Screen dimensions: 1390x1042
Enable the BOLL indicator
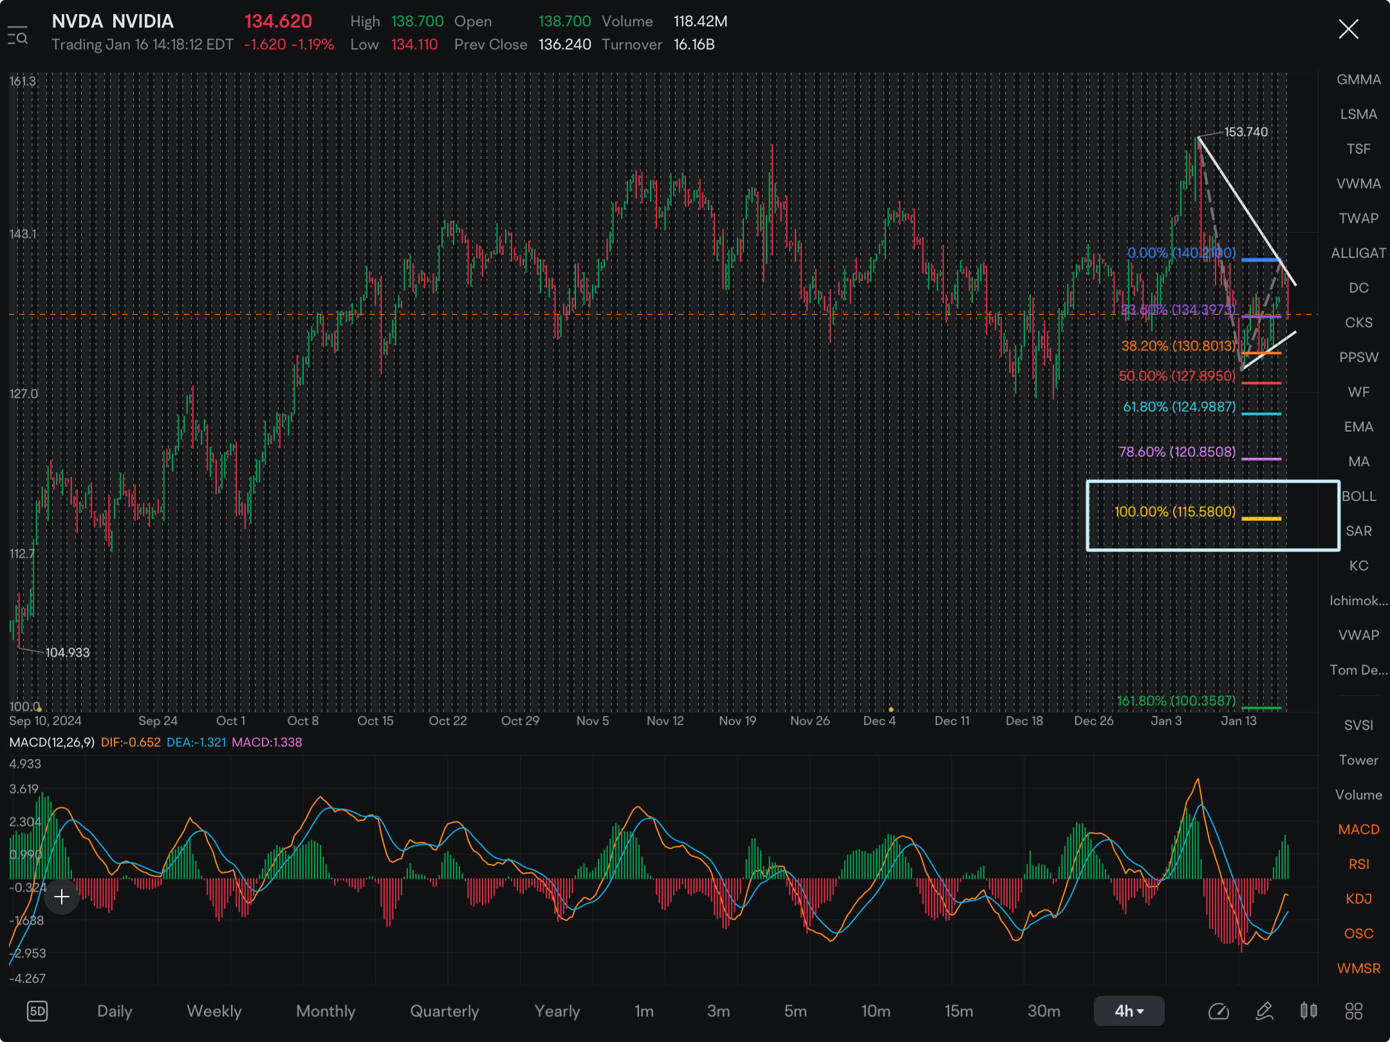point(1358,497)
